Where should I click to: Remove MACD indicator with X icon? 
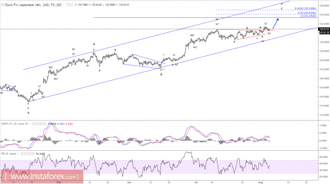pos(44,123)
